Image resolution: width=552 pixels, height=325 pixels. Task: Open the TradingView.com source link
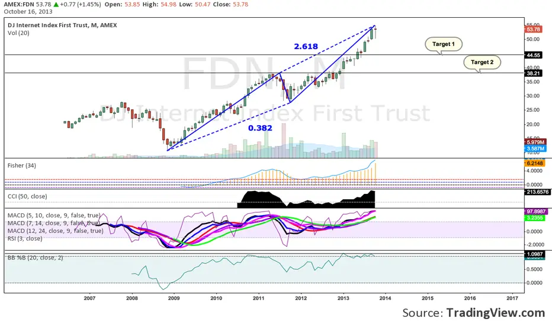[x=496, y=313]
